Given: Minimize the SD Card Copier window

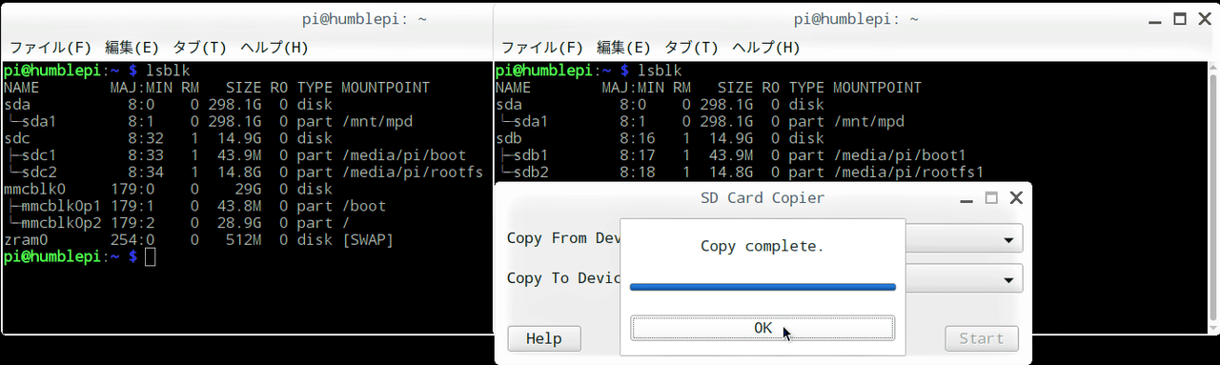Looking at the screenshot, I should (x=967, y=199).
